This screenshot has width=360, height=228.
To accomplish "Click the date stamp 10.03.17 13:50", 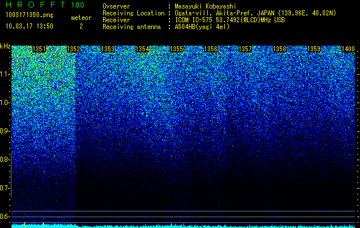I will pos(29,26).
